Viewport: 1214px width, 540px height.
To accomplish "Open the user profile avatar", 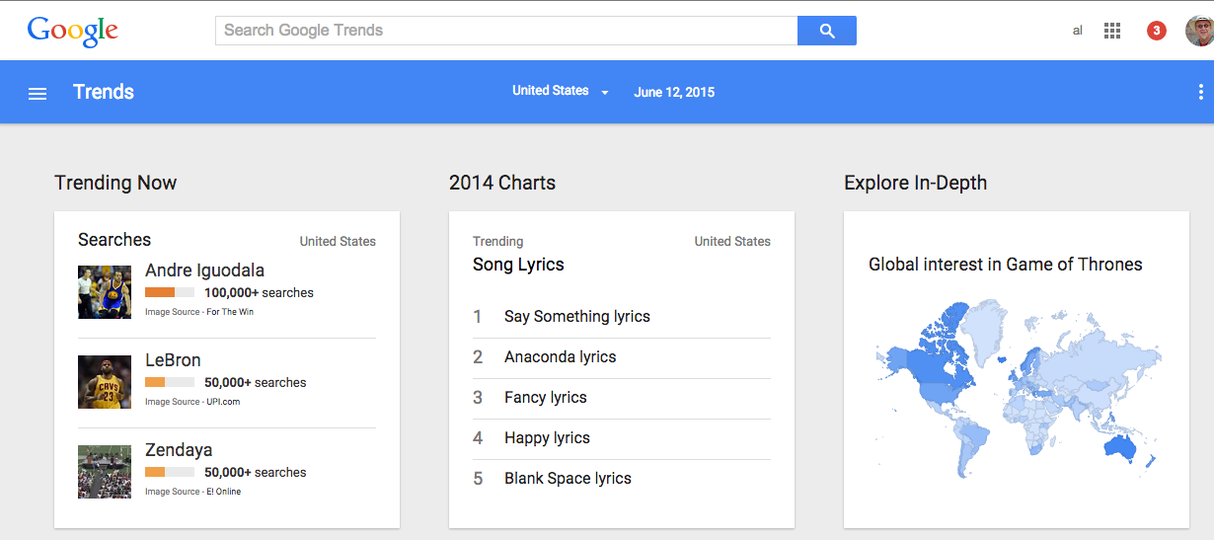I will 1199,31.
